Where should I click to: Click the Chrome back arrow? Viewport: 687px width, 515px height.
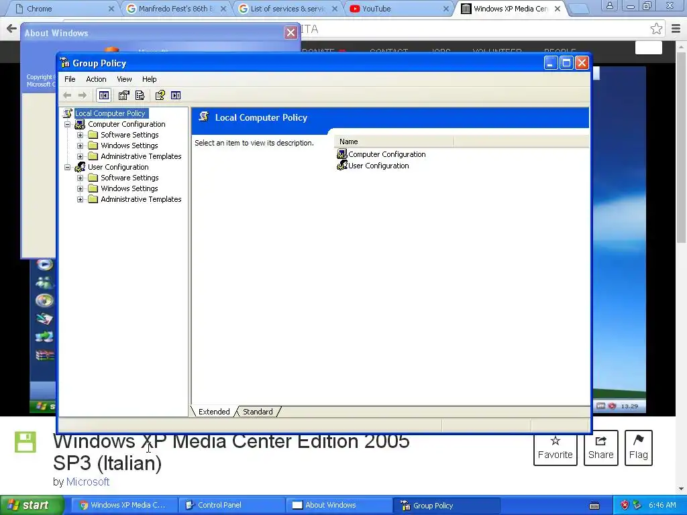pyautogui.click(x=11, y=29)
